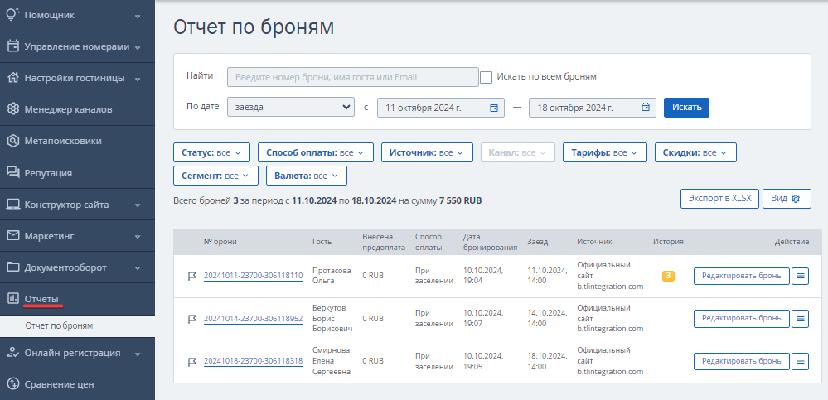Open calendar picker for end date
The image size is (828, 400).
tap(646, 108)
